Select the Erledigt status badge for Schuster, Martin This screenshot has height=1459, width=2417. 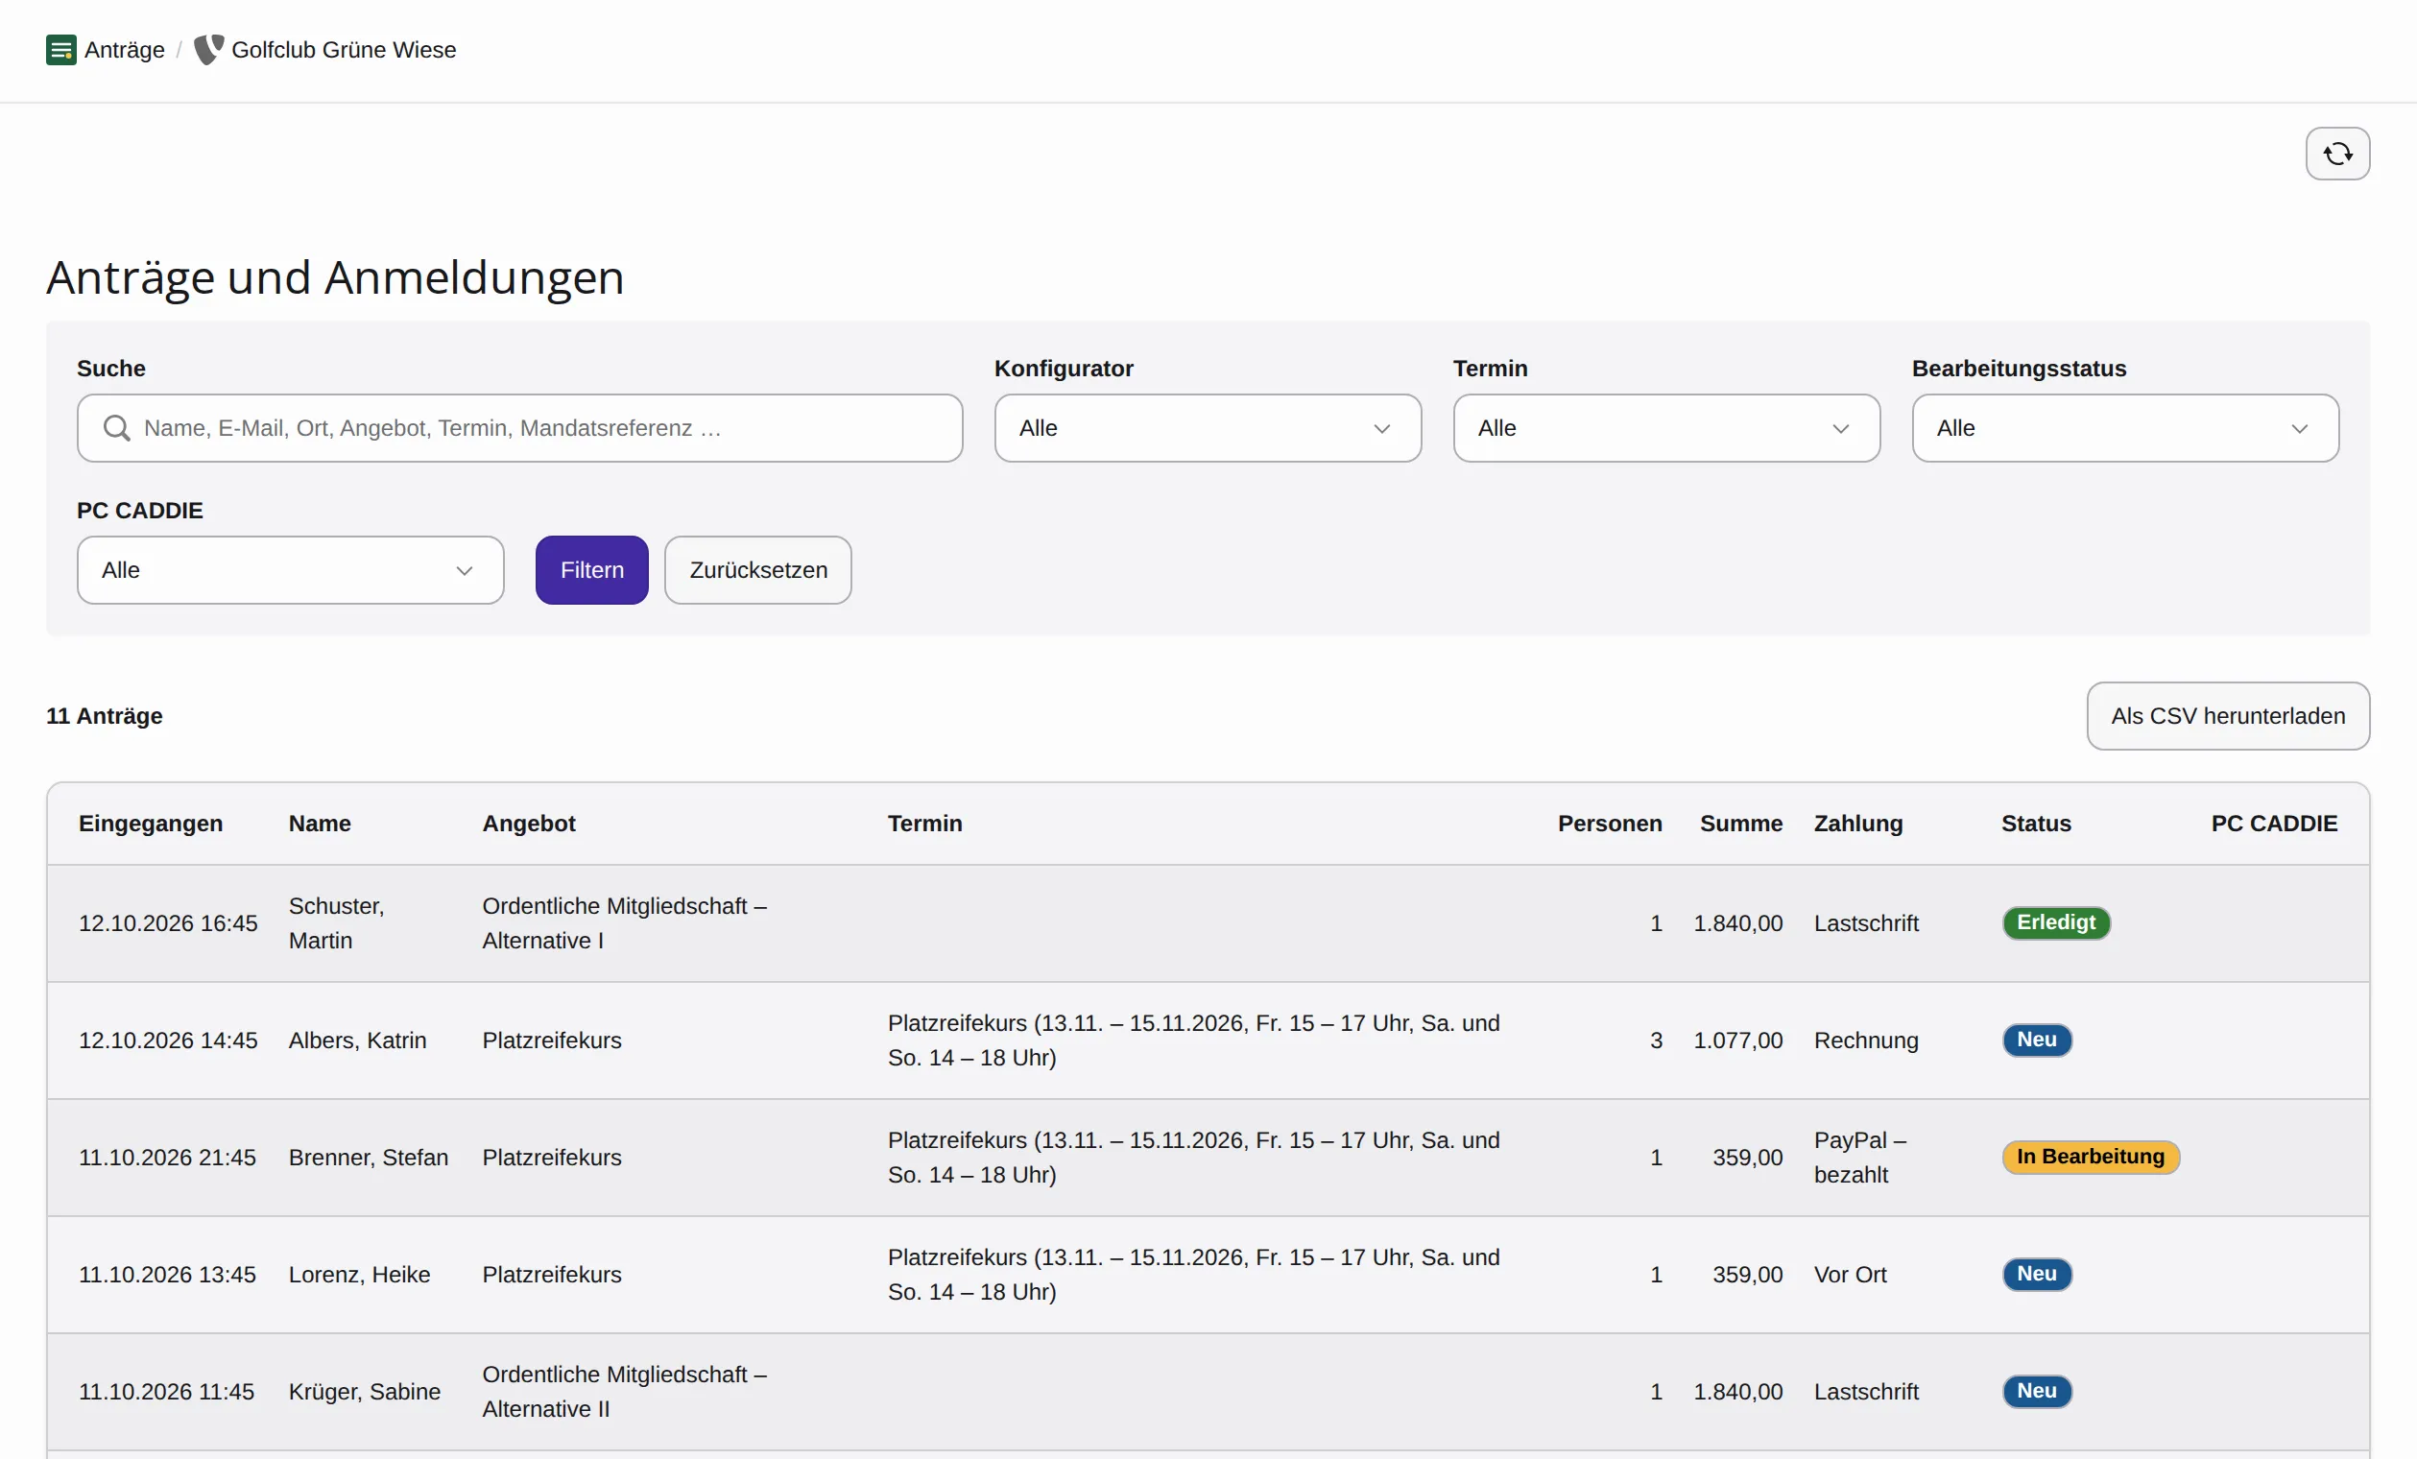[x=2056, y=923]
